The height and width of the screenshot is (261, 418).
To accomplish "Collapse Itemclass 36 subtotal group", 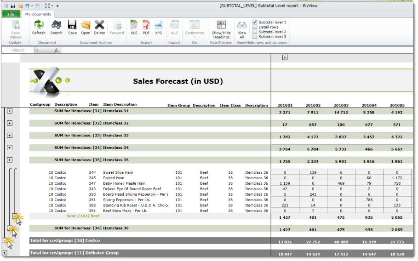I will 10,228.
